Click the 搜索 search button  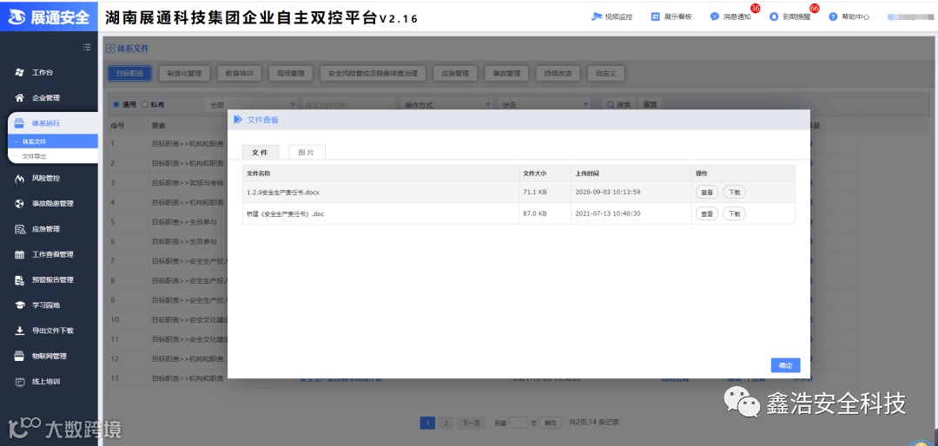618,105
